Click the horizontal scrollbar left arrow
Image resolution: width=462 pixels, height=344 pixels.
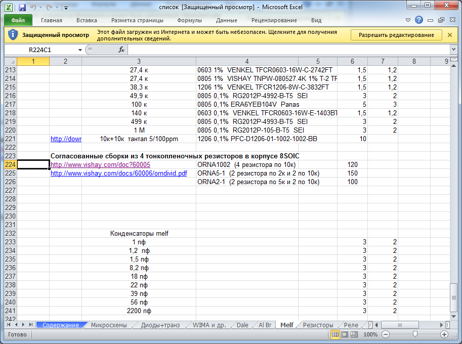coord(376,325)
